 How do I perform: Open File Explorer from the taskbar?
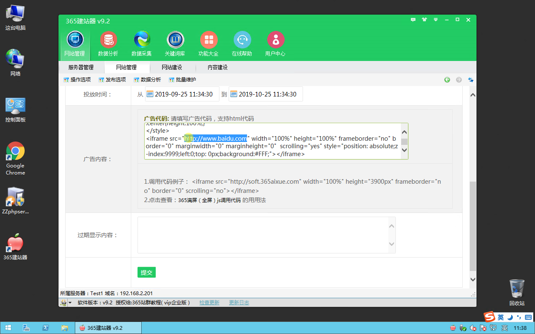[x=65, y=328]
